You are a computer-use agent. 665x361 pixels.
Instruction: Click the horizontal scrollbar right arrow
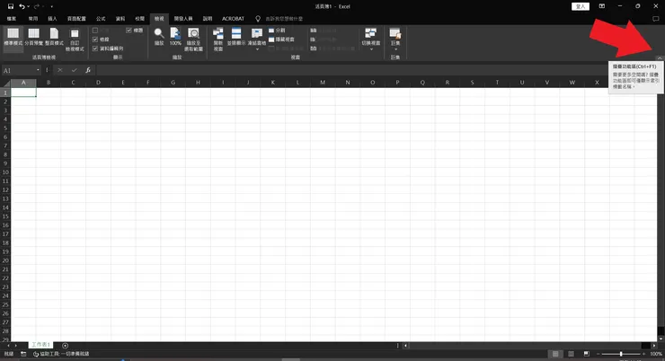coord(653,346)
